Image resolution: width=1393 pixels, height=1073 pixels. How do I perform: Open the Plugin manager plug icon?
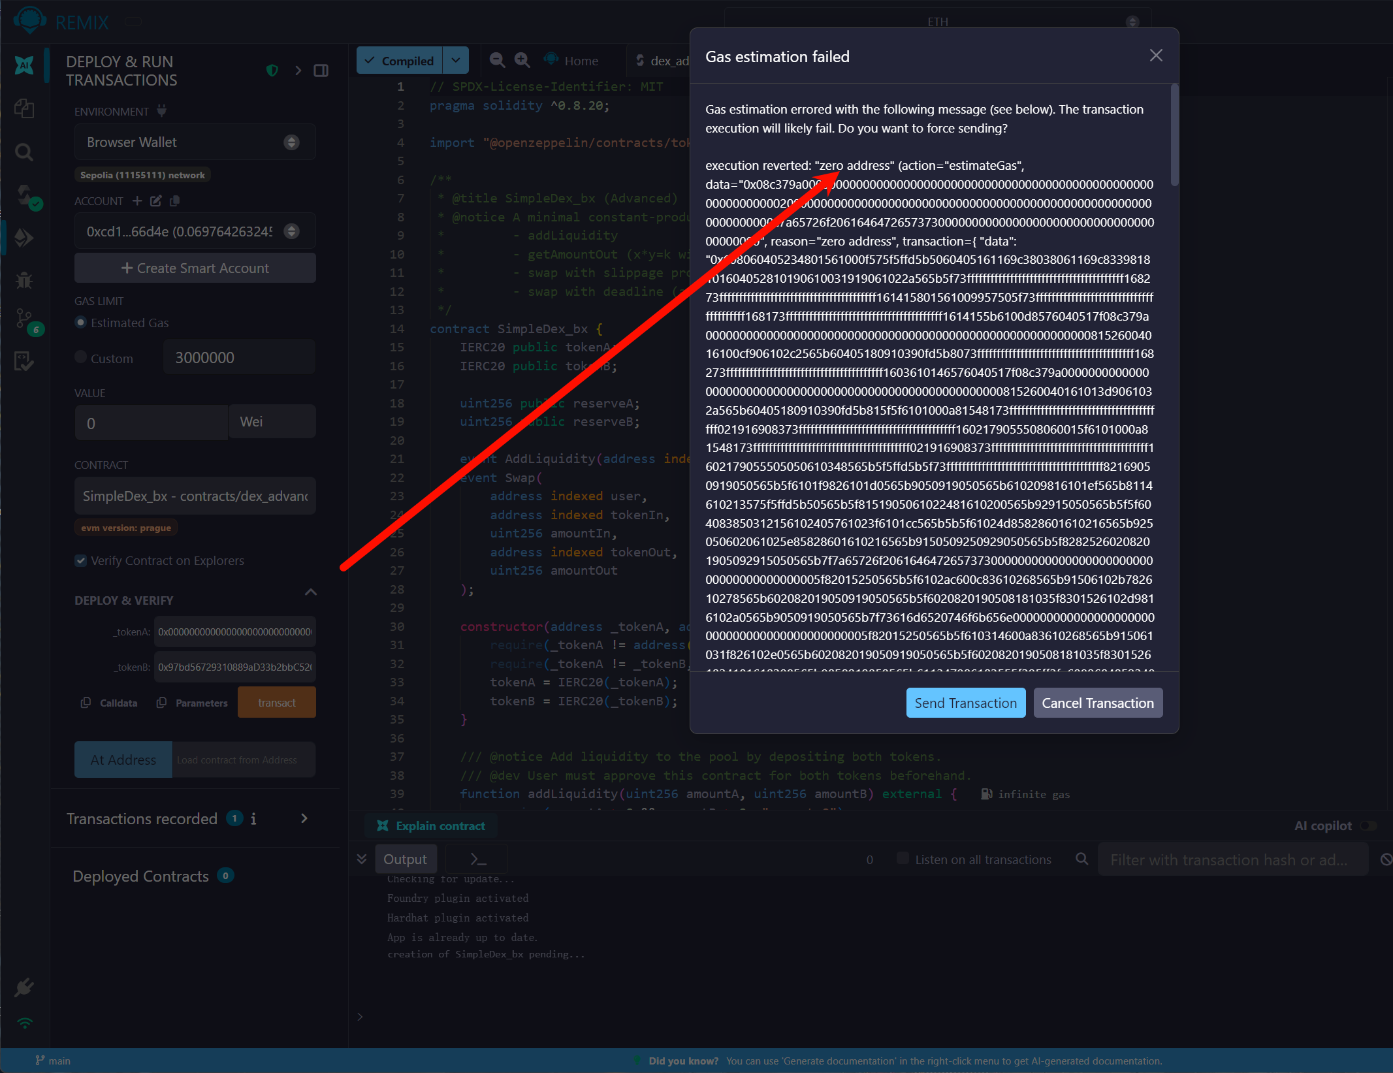tap(24, 987)
